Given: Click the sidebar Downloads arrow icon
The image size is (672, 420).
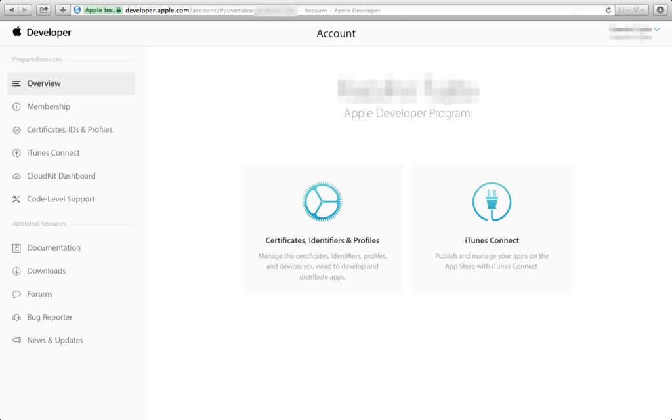Looking at the screenshot, I should click(16, 271).
